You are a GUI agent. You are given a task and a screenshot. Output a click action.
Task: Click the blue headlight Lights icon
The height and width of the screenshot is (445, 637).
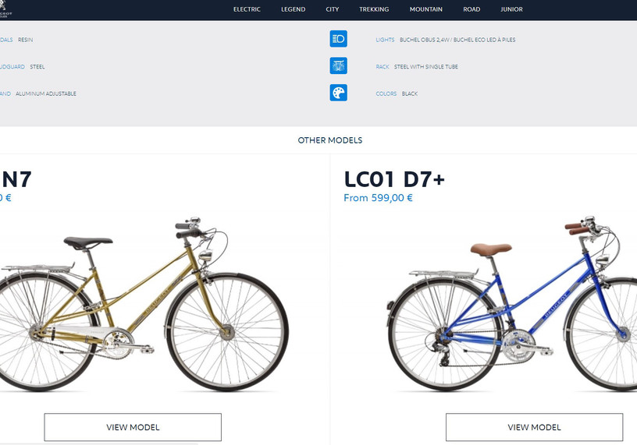pyautogui.click(x=339, y=39)
